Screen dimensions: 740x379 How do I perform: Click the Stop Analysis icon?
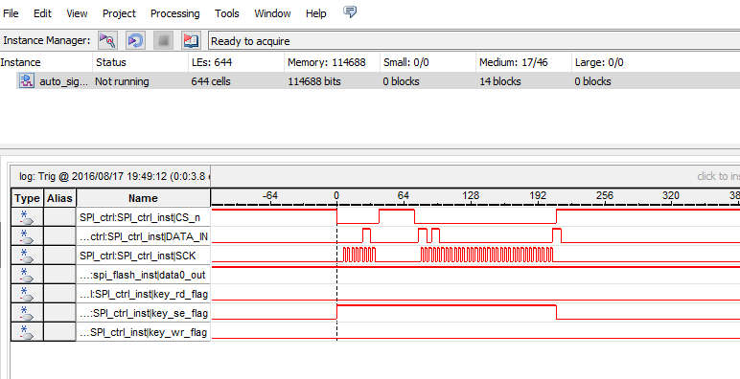click(163, 41)
